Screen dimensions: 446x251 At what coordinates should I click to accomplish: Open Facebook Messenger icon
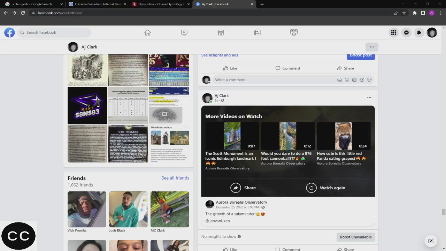pos(406,32)
